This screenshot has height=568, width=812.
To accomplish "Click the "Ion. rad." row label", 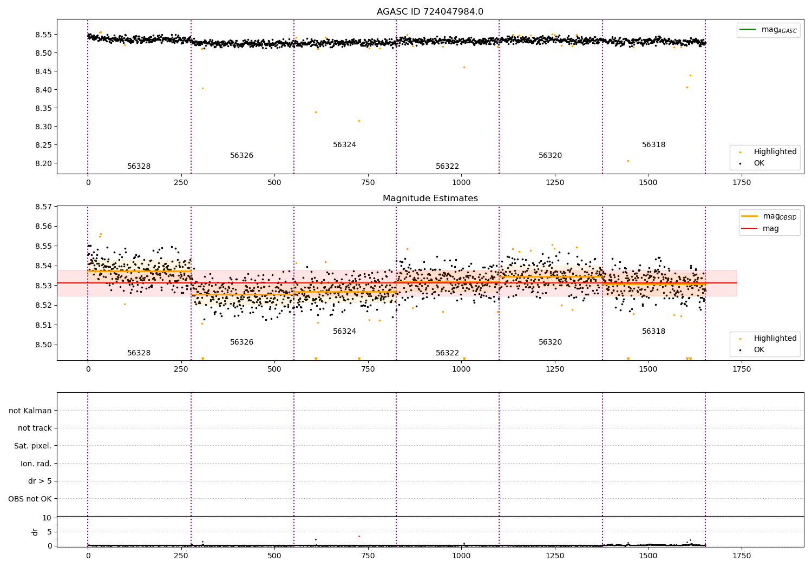I will click(x=36, y=464).
